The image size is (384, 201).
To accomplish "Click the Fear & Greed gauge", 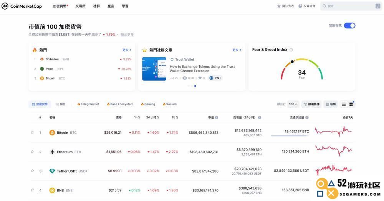I will pyautogui.click(x=302, y=69).
